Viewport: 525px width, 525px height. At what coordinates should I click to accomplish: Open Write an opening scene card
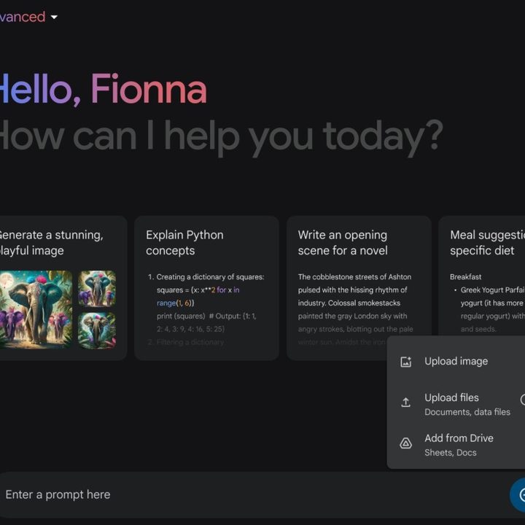pyautogui.click(x=359, y=288)
